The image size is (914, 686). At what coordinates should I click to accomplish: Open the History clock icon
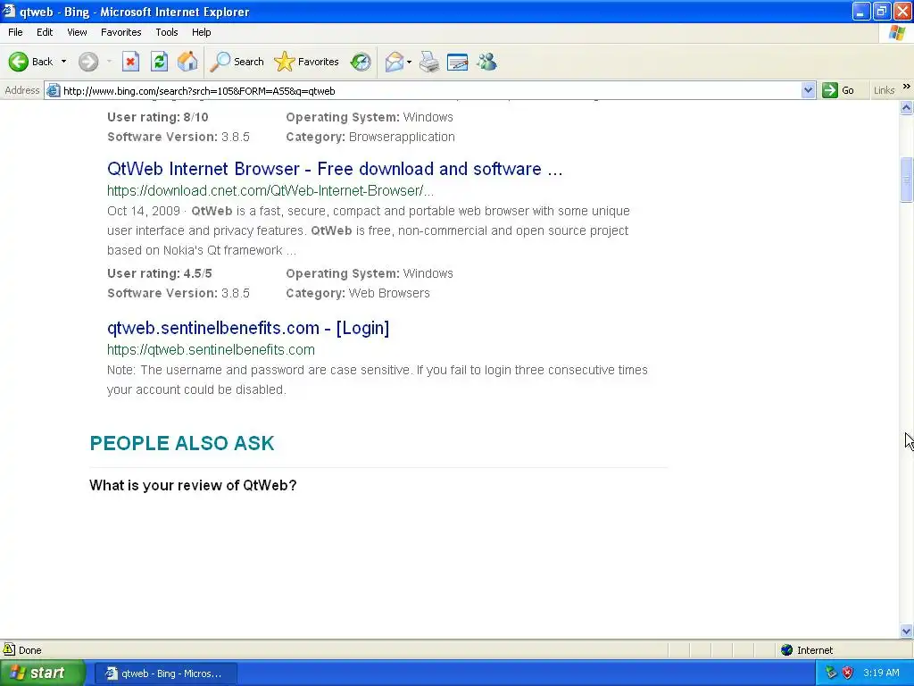361,62
